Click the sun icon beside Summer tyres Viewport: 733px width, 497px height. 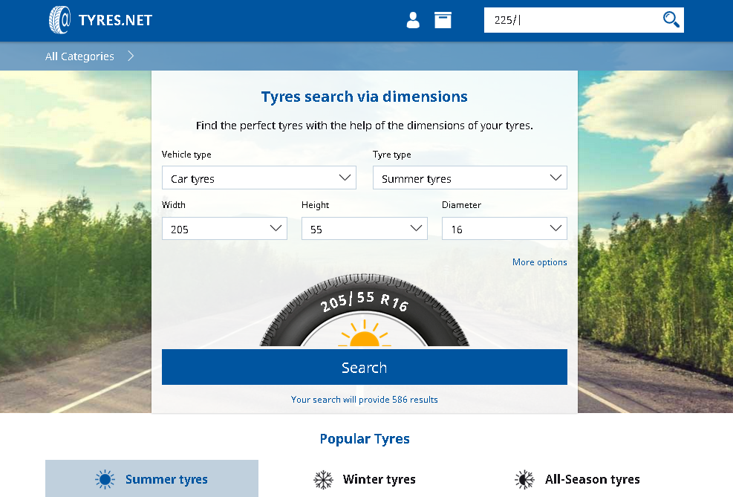pos(105,480)
